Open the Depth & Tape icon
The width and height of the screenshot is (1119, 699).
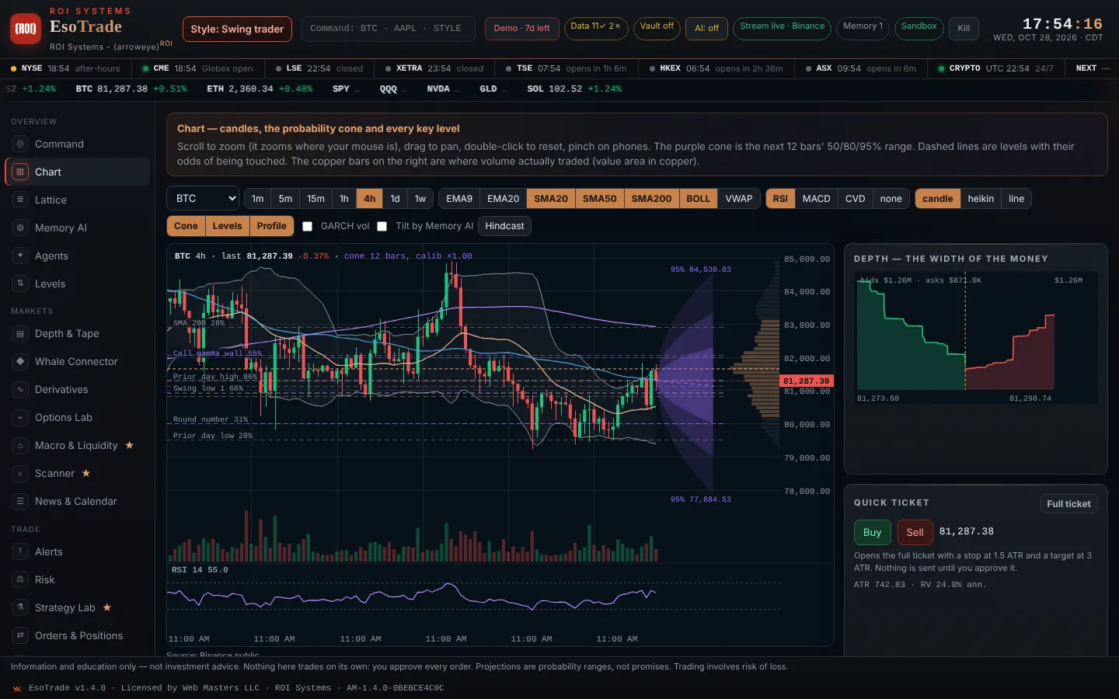click(20, 333)
